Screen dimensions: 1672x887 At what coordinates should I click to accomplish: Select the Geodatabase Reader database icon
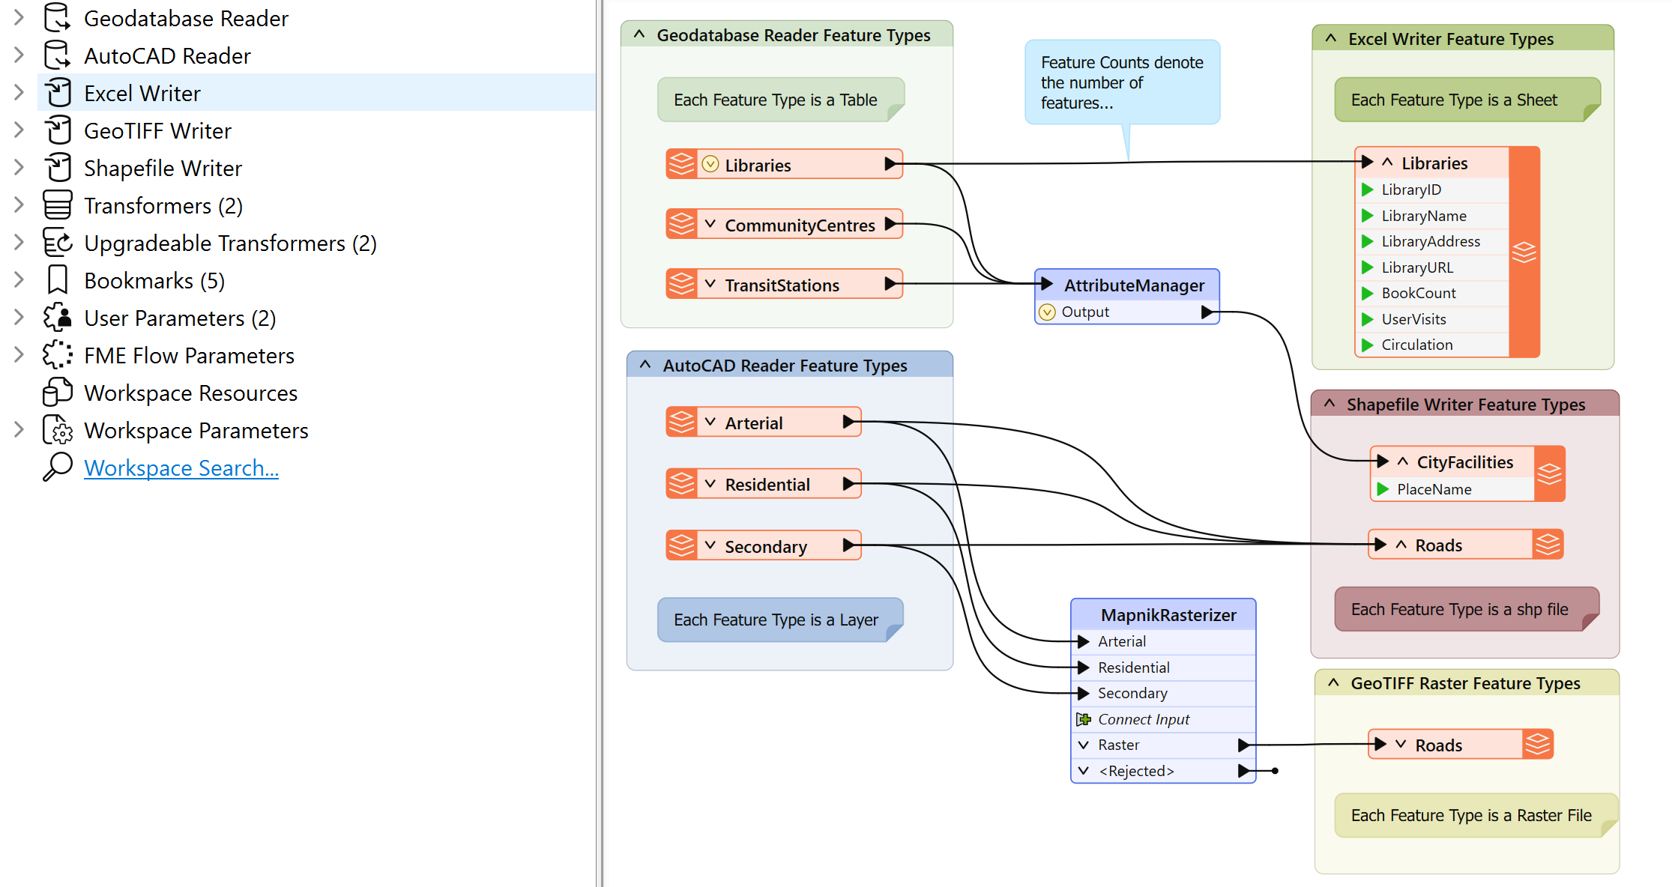(56, 18)
